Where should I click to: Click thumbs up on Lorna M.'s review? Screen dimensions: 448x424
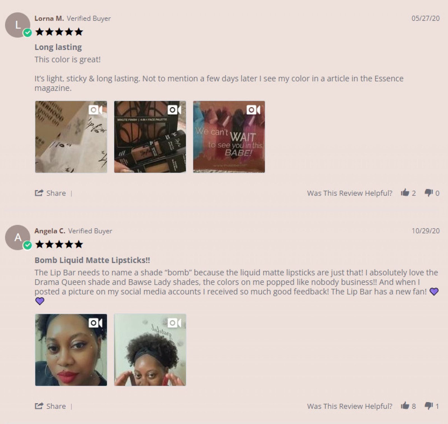(405, 192)
